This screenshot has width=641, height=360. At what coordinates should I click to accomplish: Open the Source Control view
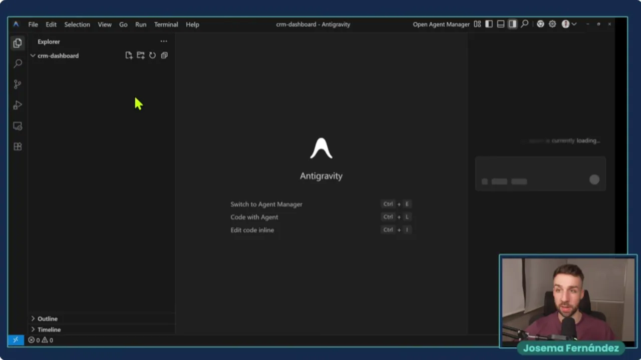coord(18,84)
